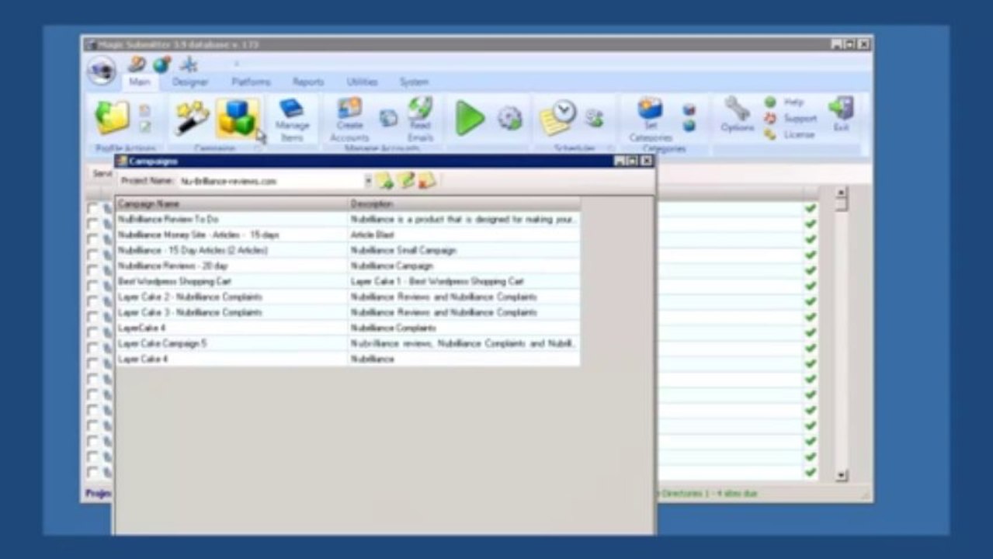Open the Platforms ribbon tab

point(251,82)
